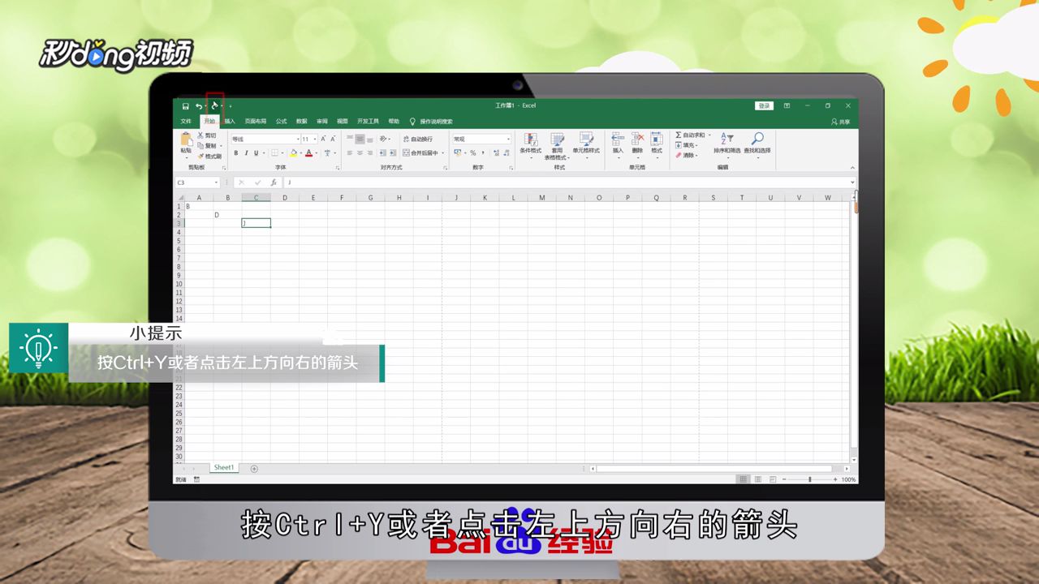Switch to the Insert (插入) tab

click(230, 121)
